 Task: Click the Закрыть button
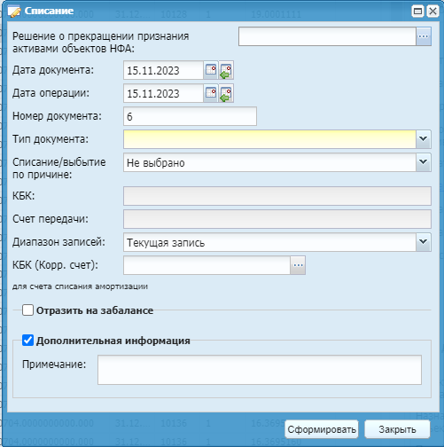(x=397, y=429)
